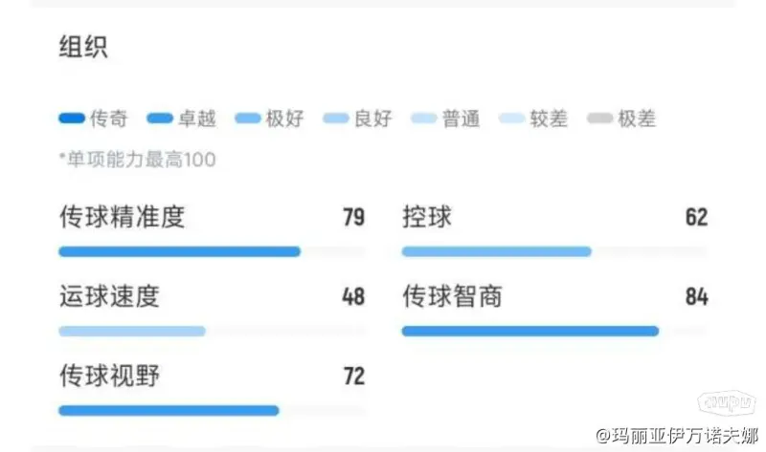Screen dimensions: 766x452
Task: Click the 传球视野 progress bar
Action: click(212, 411)
